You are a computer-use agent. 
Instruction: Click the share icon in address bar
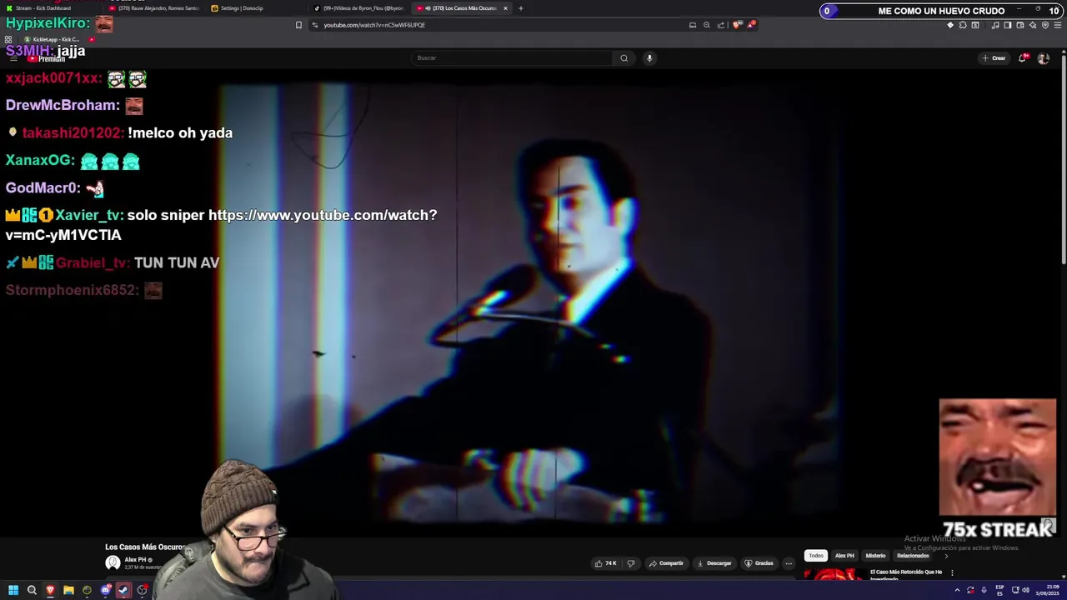pos(721,25)
